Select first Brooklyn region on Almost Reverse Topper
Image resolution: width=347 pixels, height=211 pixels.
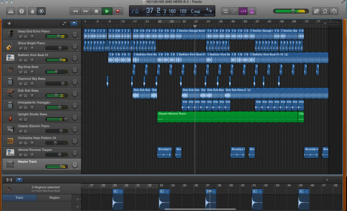[164, 152]
